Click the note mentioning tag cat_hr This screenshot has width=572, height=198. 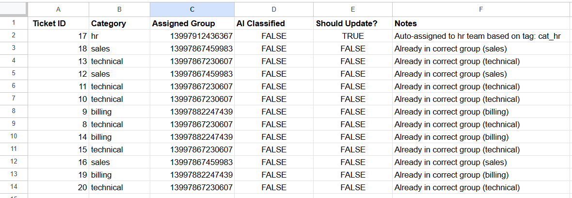[x=482, y=36]
